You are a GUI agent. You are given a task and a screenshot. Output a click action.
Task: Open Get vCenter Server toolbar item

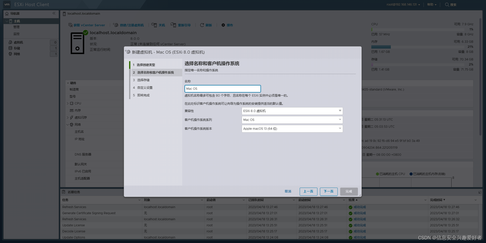[x=87, y=25]
